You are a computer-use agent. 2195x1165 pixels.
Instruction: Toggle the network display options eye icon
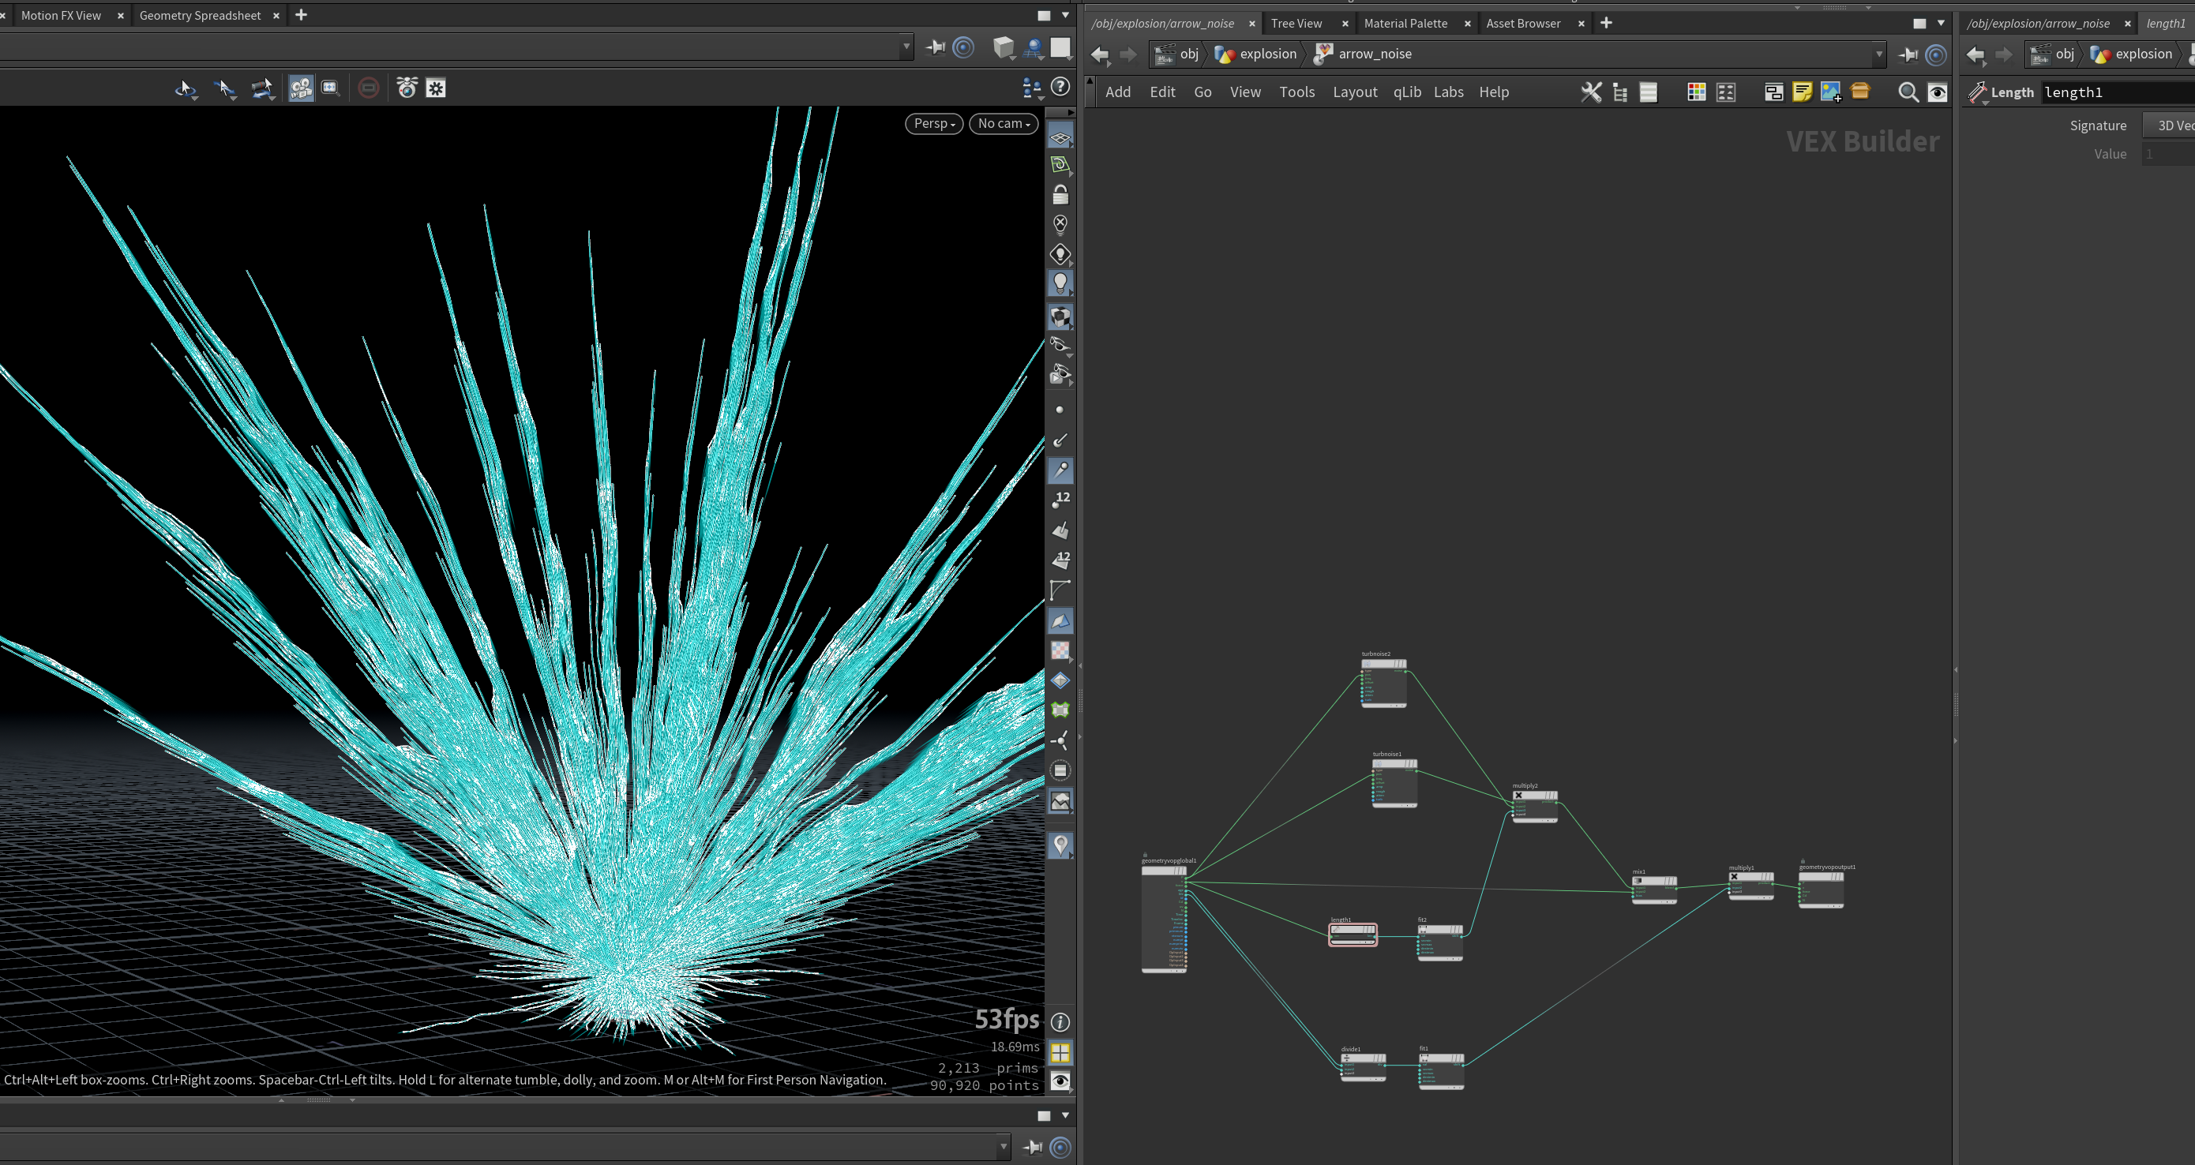[x=1937, y=92]
